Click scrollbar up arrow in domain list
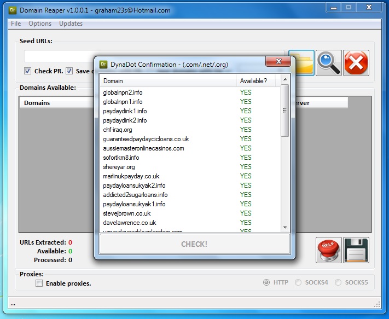Screen dimensions: 389x319 coord(285,79)
